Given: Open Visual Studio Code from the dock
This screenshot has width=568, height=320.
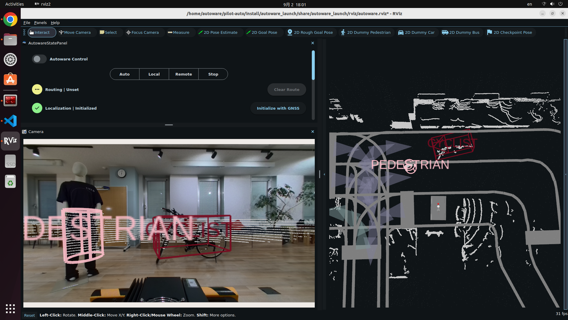Looking at the screenshot, I should coord(10,121).
